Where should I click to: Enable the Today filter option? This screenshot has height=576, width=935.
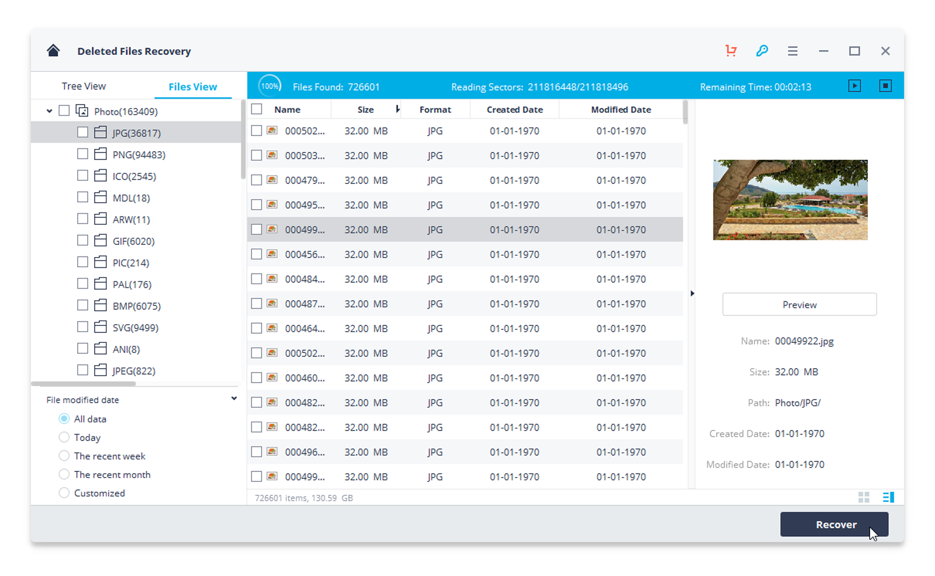pos(64,437)
